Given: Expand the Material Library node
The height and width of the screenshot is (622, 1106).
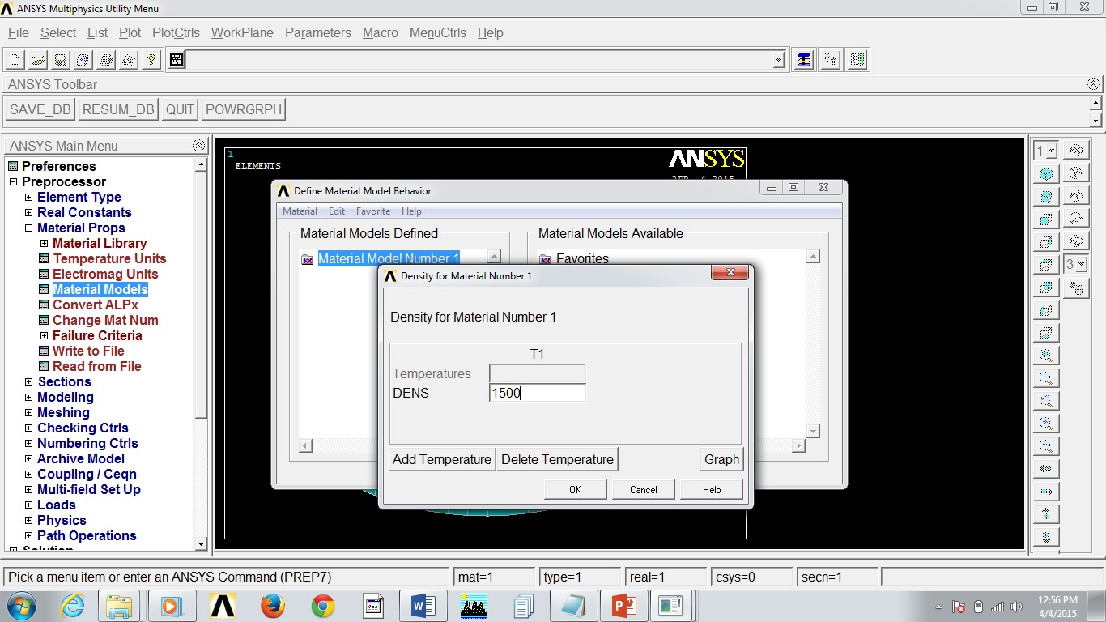Looking at the screenshot, I should [44, 243].
